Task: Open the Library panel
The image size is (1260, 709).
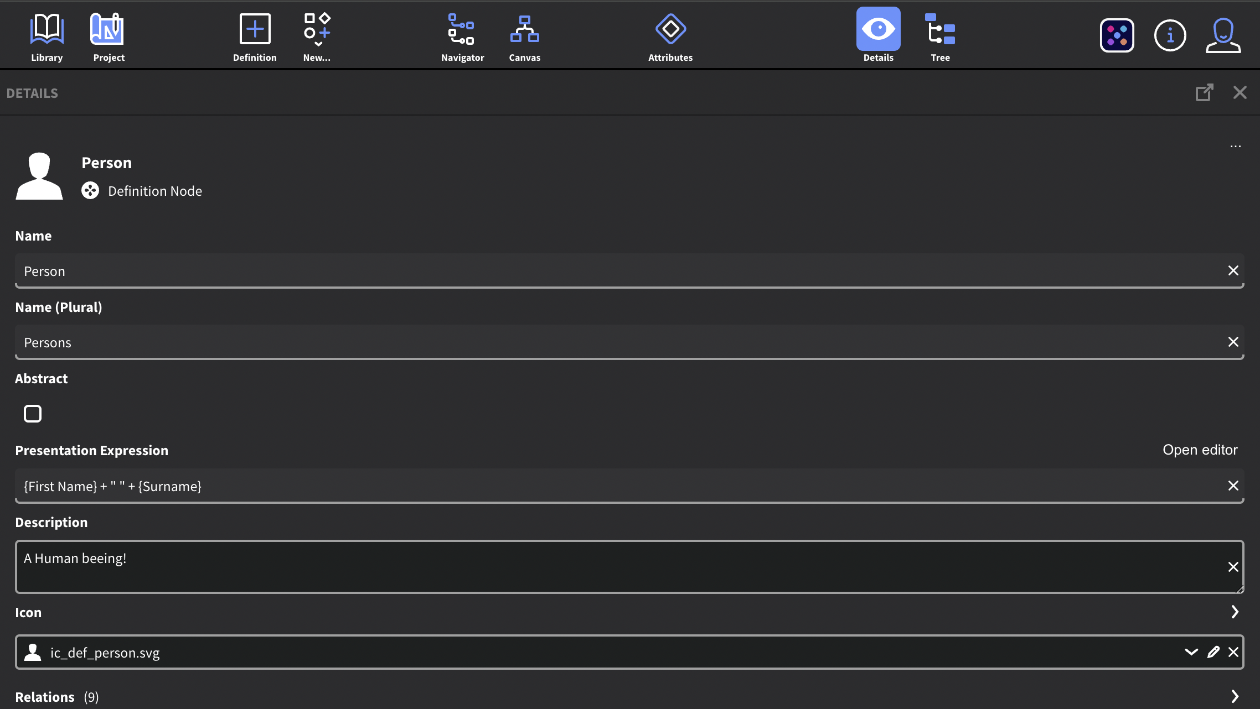Action: click(x=47, y=37)
